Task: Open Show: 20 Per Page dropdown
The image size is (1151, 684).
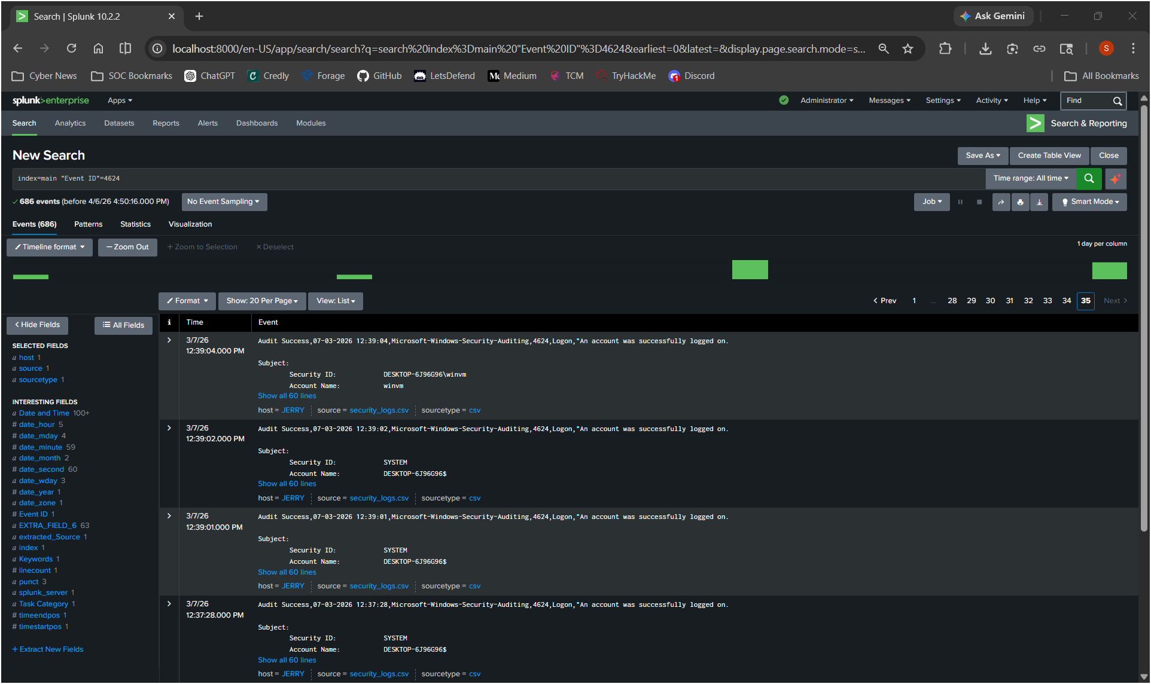Action: 262,301
